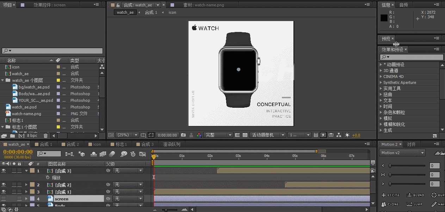Open 完整 resolution dropdown

(x=218, y=135)
